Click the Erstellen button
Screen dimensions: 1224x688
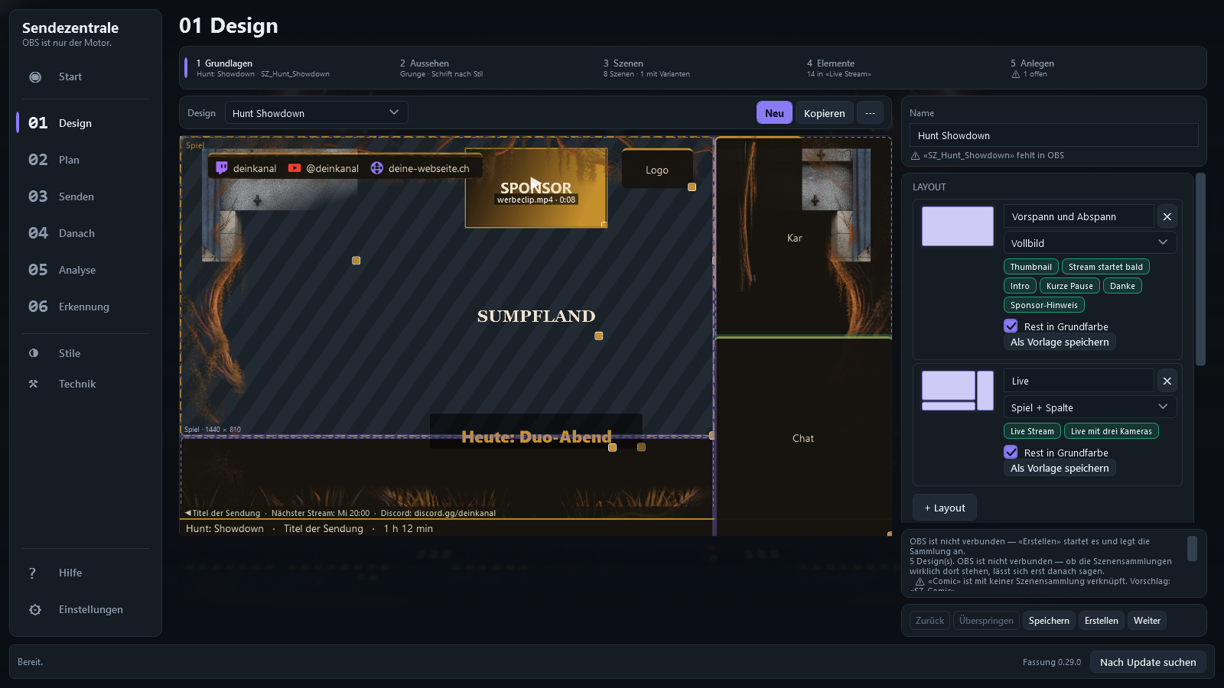click(x=1101, y=621)
